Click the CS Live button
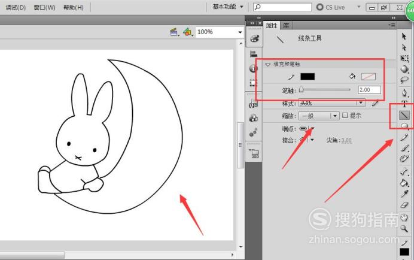 (x=331, y=7)
